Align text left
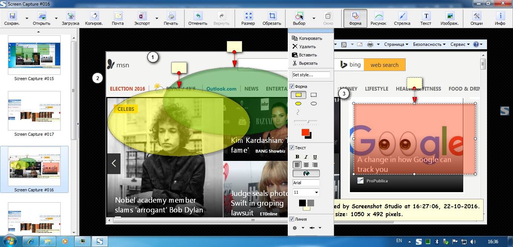Viewport: 513px width, 247px height. [x=297, y=165]
